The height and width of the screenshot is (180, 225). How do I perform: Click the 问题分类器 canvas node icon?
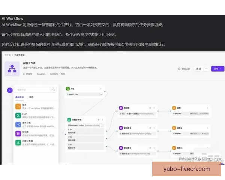pyautogui.click(x=69, y=120)
